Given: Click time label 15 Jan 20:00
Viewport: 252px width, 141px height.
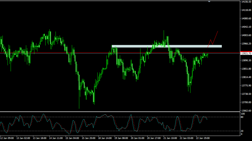Looking at the screenshot, I should pos(89,138).
